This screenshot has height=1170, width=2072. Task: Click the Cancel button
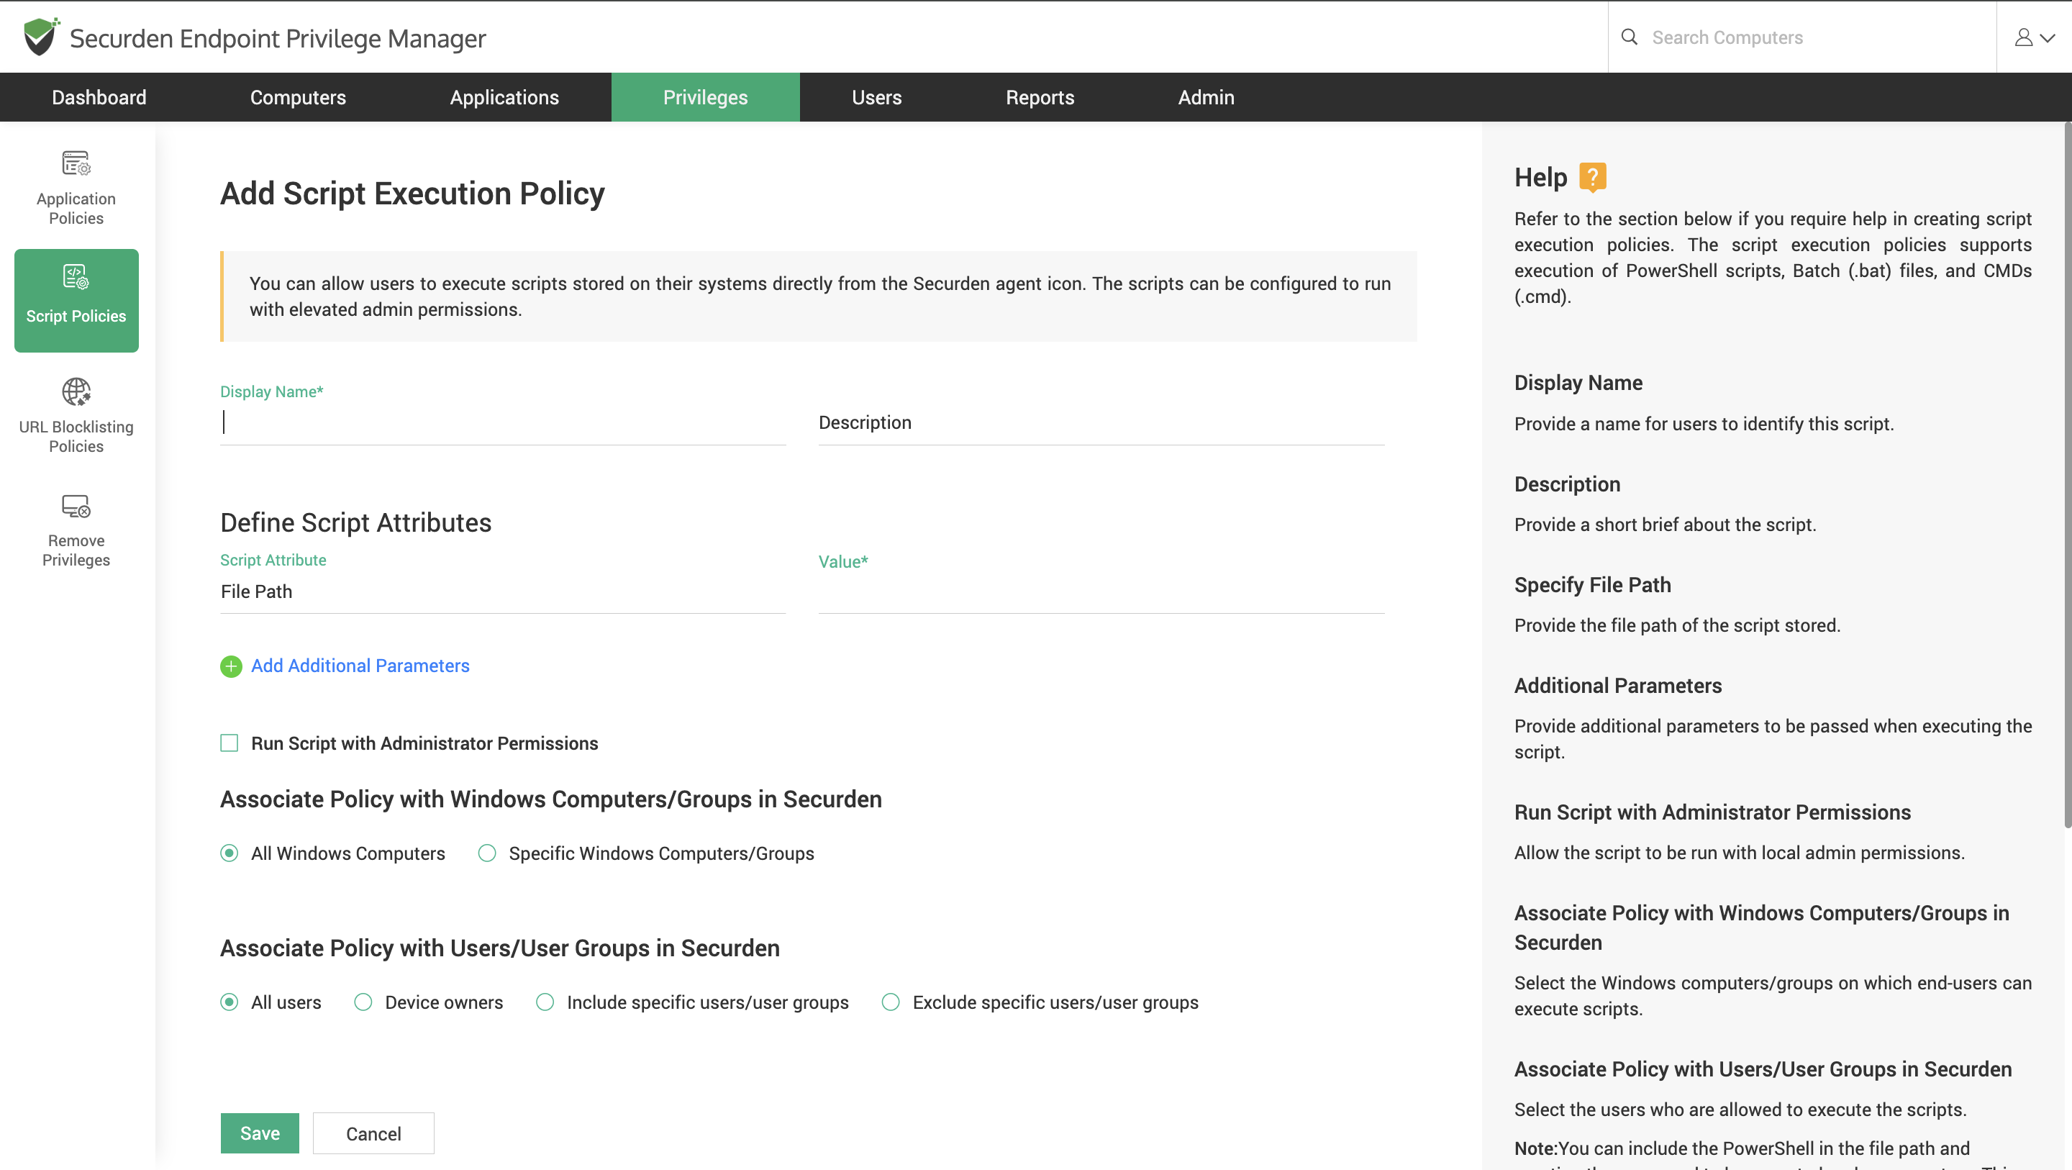click(373, 1133)
